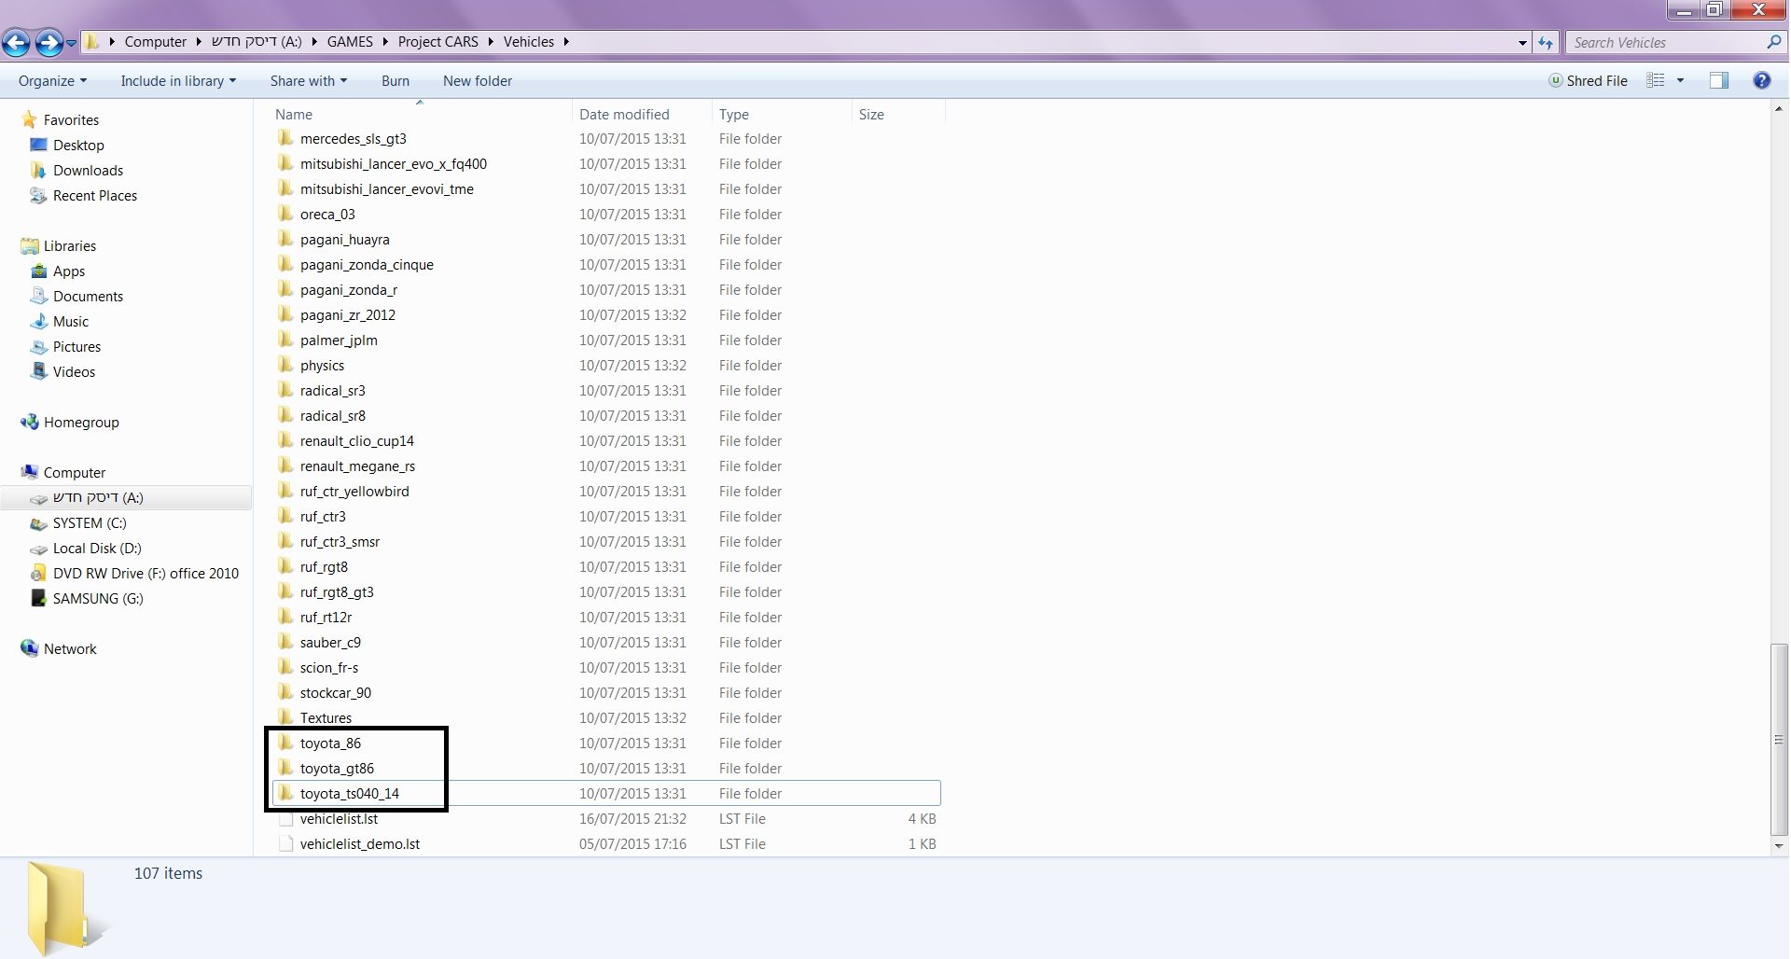Select the vehiclelist.lst file icon
Viewport: 1791px width, 959px height.
[x=285, y=818]
